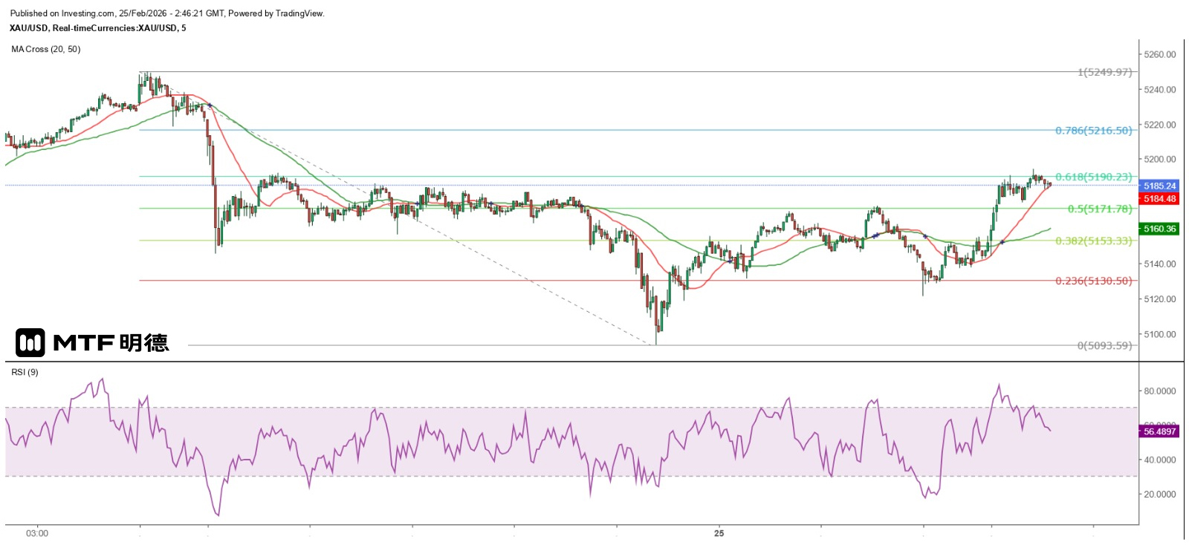1189x545 pixels.
Task: Select the 0.786(5216.50) Fibonacci level label
Action: click(x=1093, y=131)
